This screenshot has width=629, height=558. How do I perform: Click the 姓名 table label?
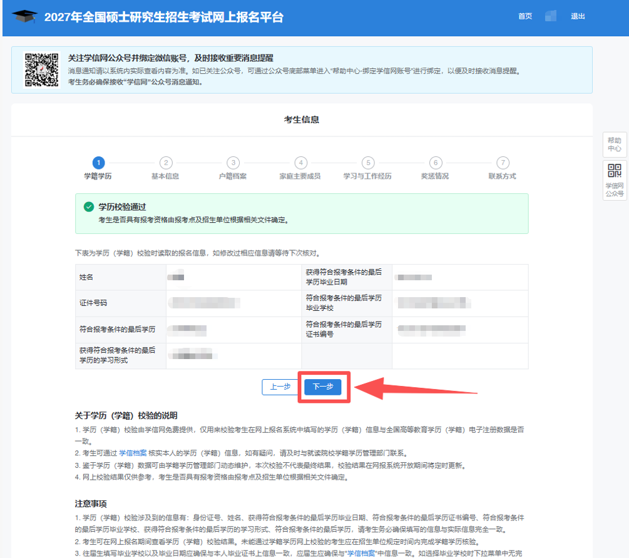pyautogui.click(x=86, y=277)
